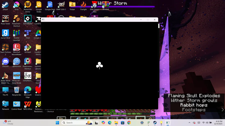Screen dimensions: 225x126
Task: Select the Pixelorama shortcut icon
Action: [x=28, y=64]
